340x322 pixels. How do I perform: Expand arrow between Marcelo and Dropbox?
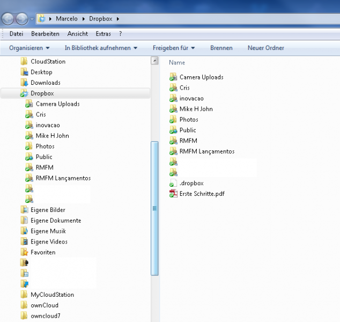coord(84,19)
